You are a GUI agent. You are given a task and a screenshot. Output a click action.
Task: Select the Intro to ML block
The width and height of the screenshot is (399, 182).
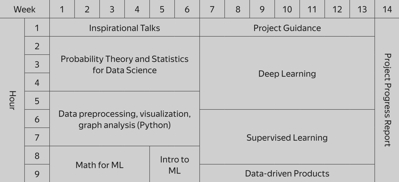pyautogui.click(x=175, y=164)
